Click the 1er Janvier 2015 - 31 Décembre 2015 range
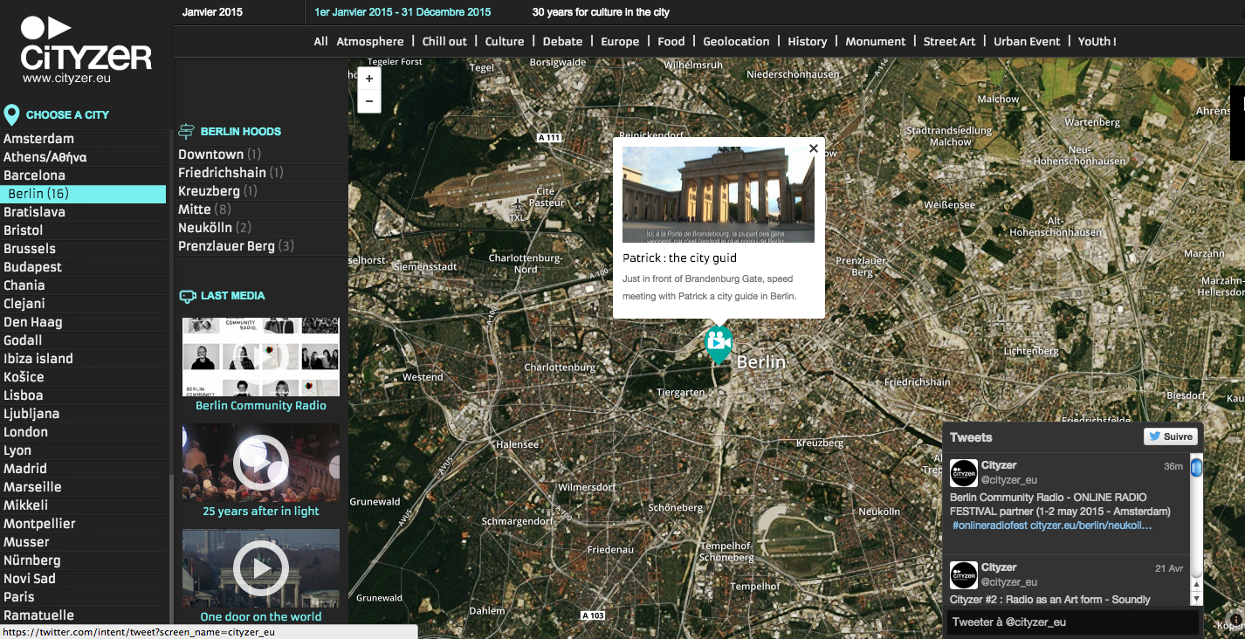Image resolution: width=1245 pixels, height=639 pixels. click(x=402, y=12)
